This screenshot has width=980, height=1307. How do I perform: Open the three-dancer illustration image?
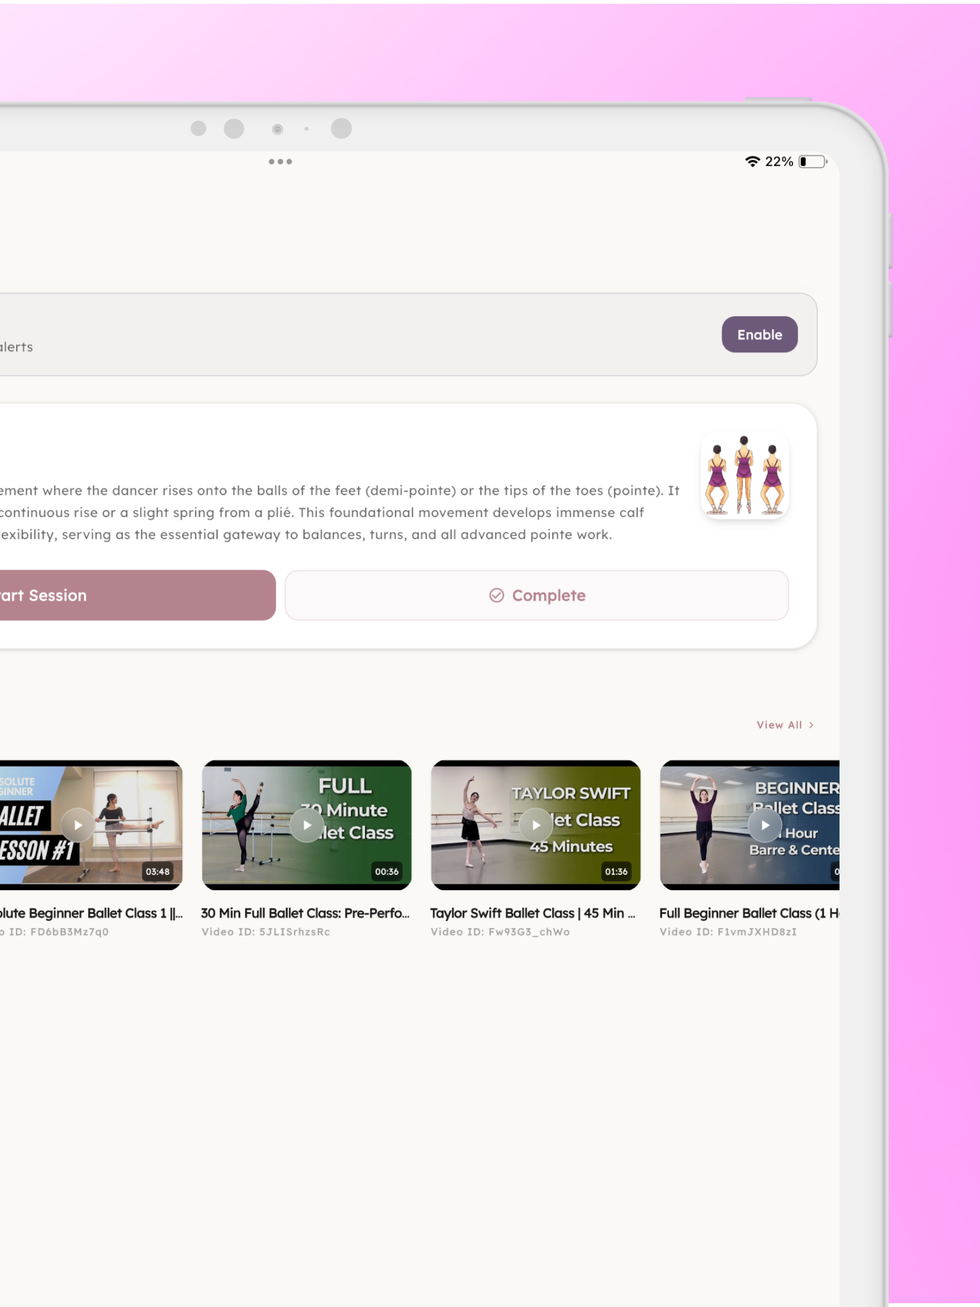[x=744, y=476]
